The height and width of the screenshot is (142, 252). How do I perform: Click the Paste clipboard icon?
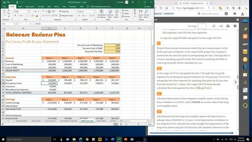(x=5, y=13)
